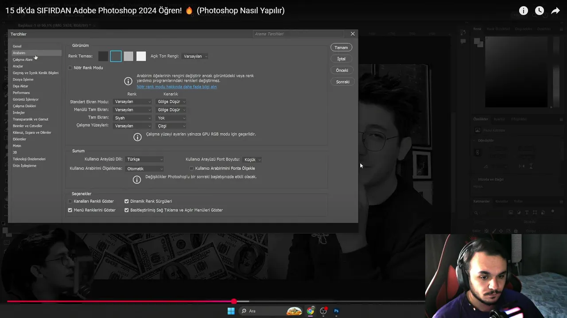The width and height of the screenshot is (567, 318).
Task: Open the Açık Ton Rengi dropdown
Action: [x=195, y=56]
